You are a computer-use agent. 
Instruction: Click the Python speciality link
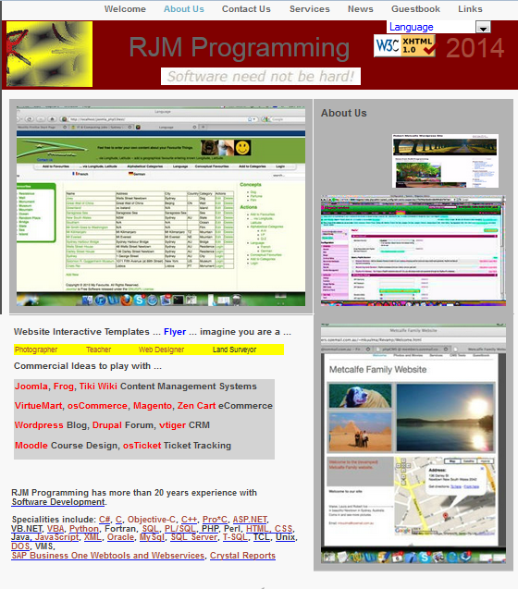click(x=84, y=529)
